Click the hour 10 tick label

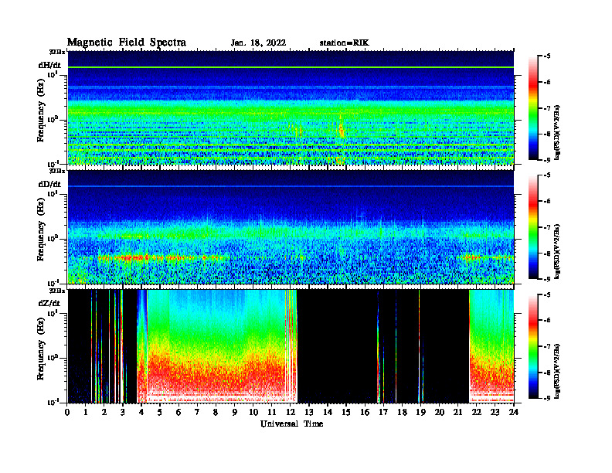point(253,413)
